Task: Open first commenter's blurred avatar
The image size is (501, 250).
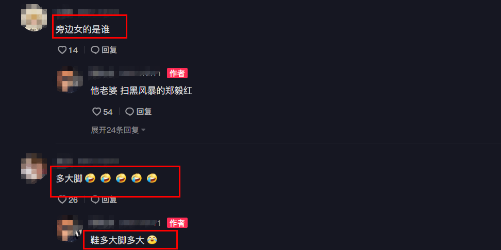Action: coord(34,18)
